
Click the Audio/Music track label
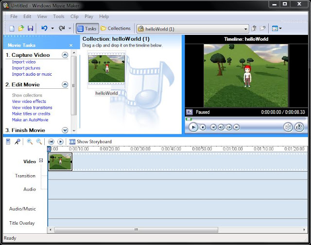[x=22, y=209]
